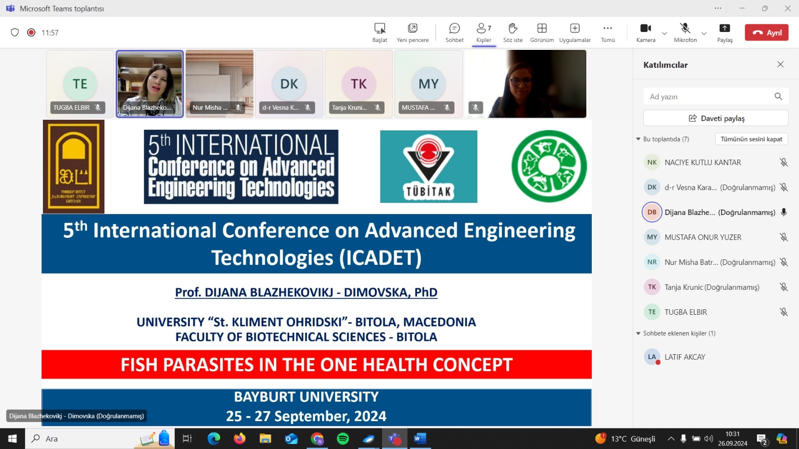Toggle the Mikrofon mute state
Viewport: 799px width, 449px height.
(x=685, y=32)
